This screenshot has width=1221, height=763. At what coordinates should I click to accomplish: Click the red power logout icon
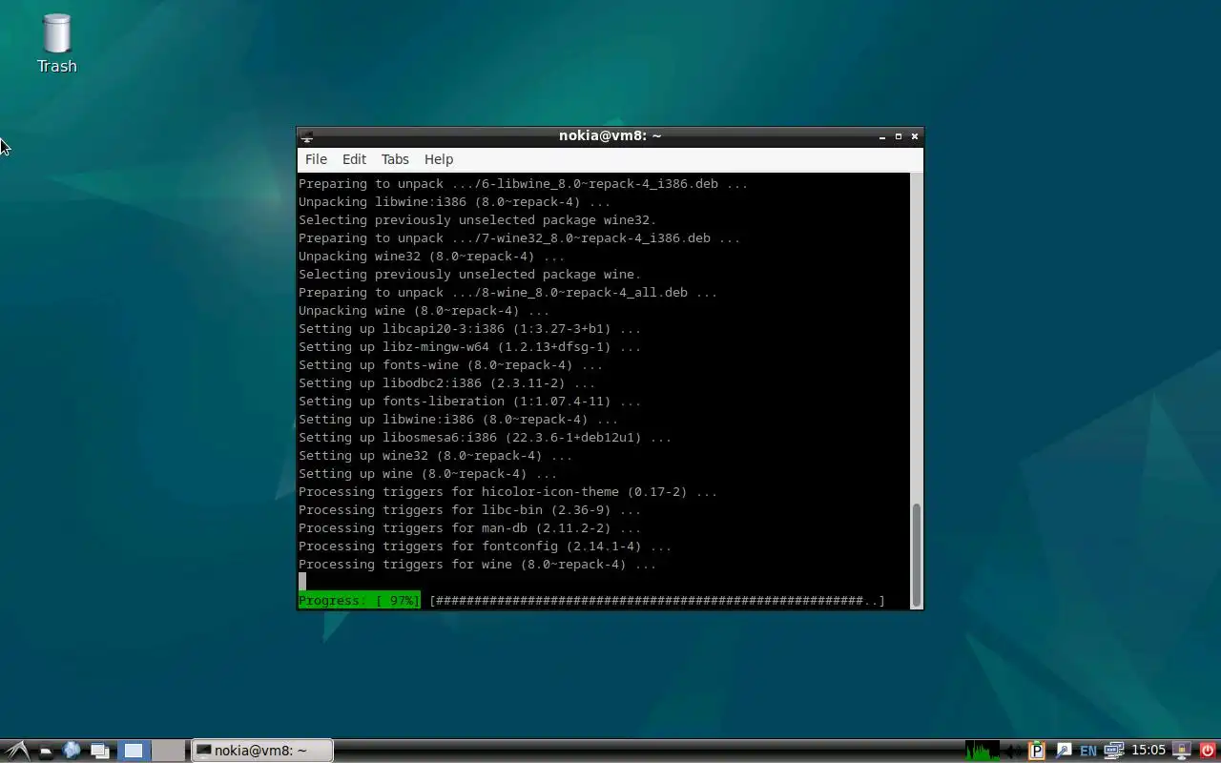(x=1208, y=751)
